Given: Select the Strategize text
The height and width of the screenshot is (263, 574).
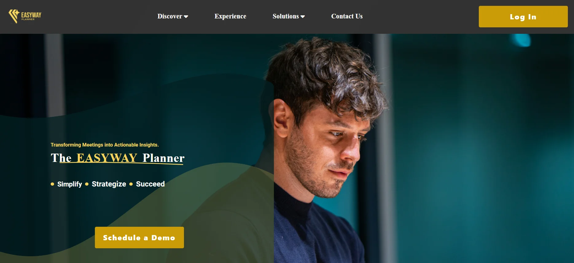Looking at the screenshot, I should point(109,184).
